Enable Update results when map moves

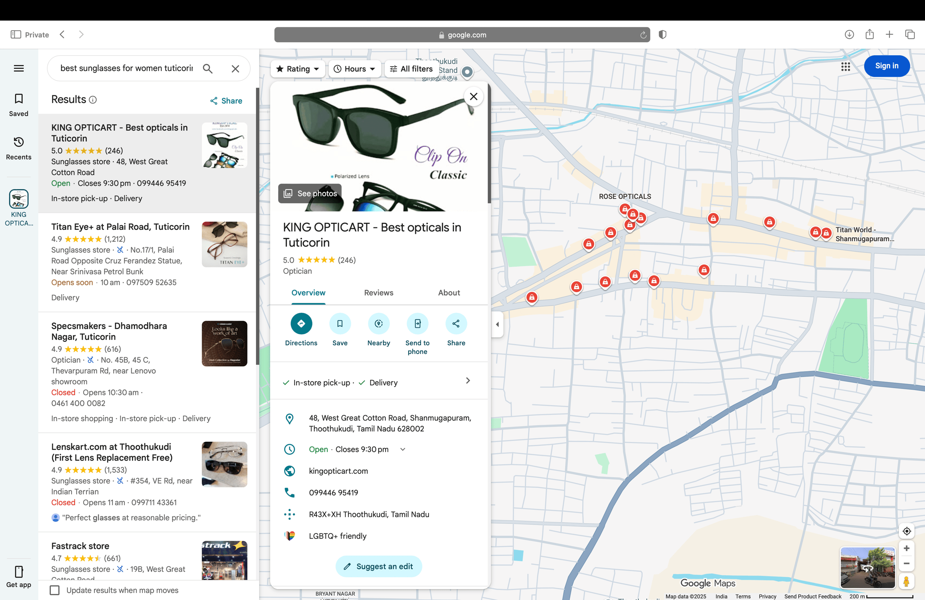(x=55, y=590)
